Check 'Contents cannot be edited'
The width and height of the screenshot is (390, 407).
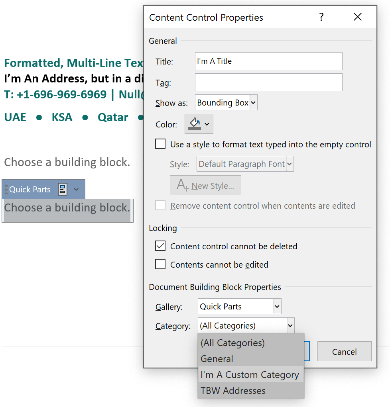(160, 264)
